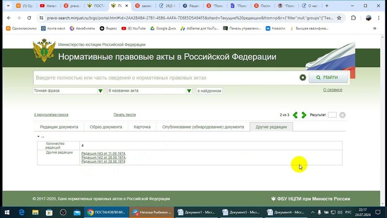Screen dimensions: 387x218
Task: Open the Одноклассники bookmark
Action: point(21,29)
